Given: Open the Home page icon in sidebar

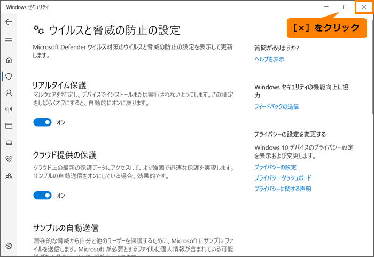Looking at the screenshot, I should 9,60.
